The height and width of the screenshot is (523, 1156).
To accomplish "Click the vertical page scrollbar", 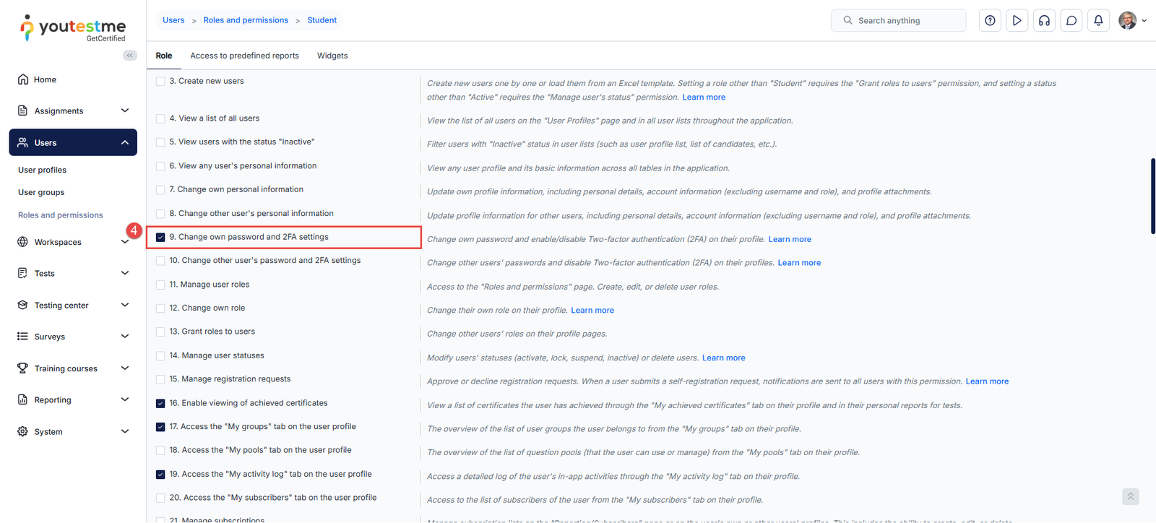I will [1152, 196].
